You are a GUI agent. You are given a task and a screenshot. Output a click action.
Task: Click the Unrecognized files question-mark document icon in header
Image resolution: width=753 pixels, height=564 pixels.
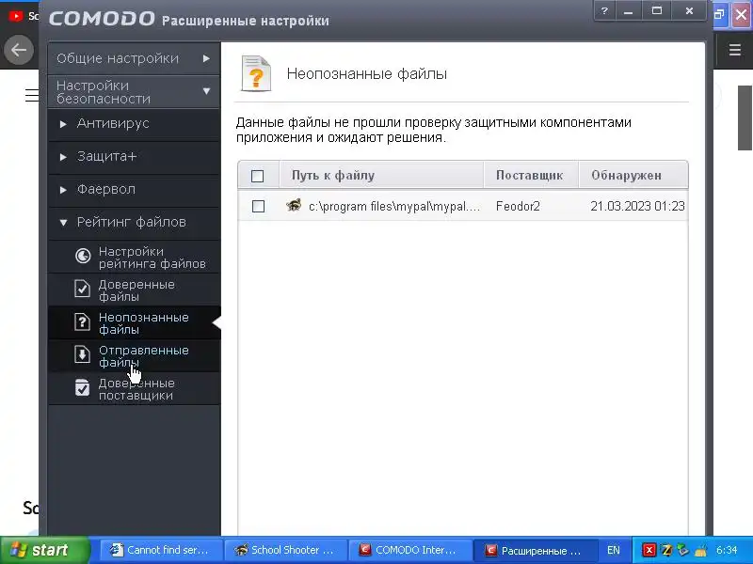point(256,73)
